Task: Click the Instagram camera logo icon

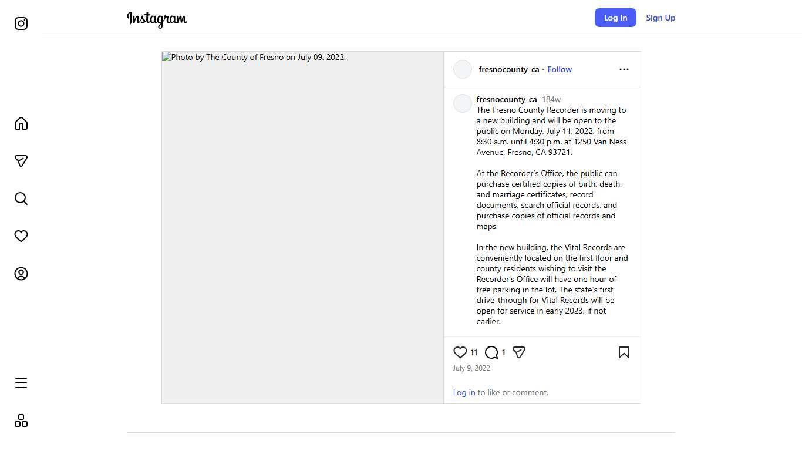Action: (21, 23)
